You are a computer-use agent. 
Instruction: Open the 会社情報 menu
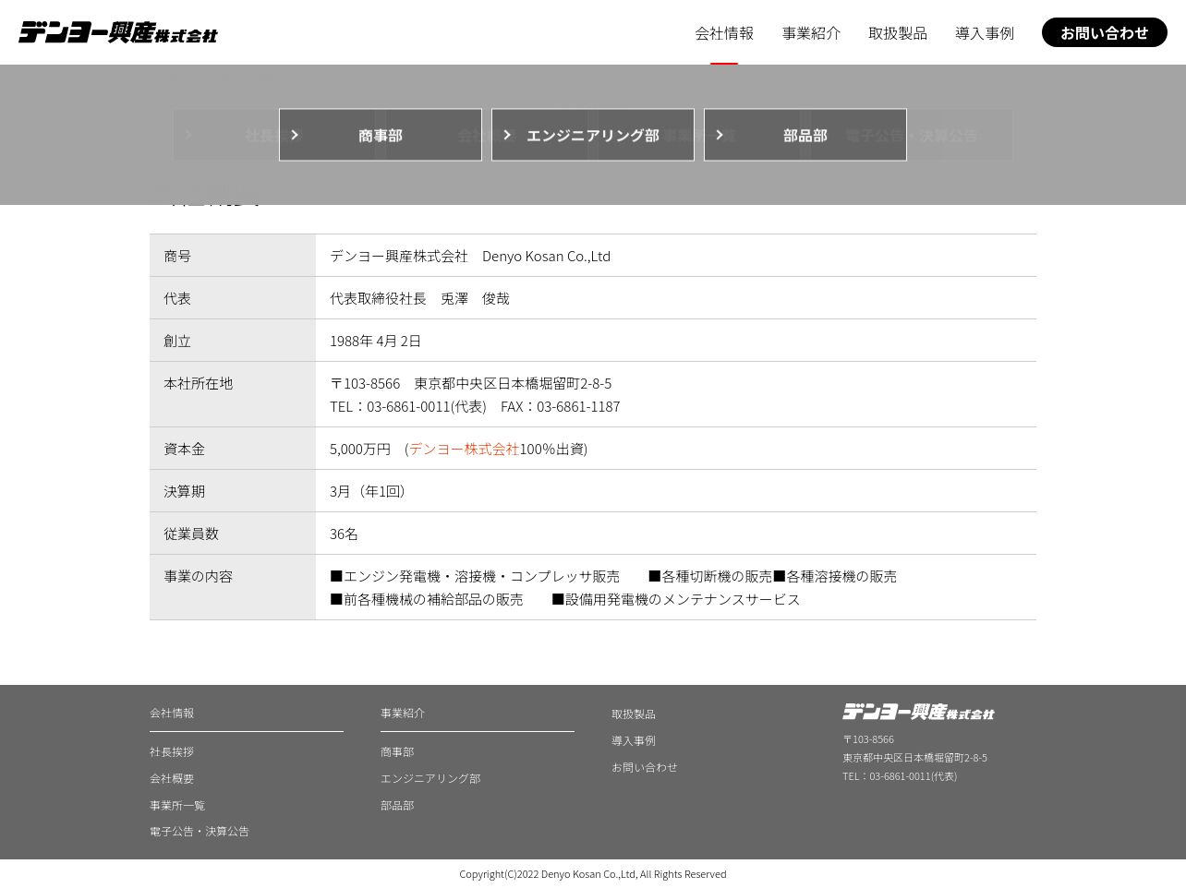click(724, 33)
